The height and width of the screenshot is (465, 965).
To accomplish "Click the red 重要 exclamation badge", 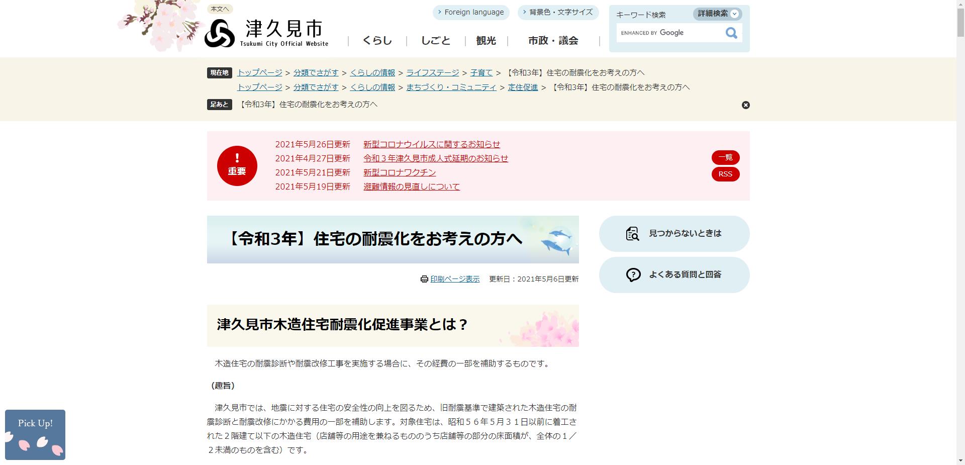I will click(237, 165).
